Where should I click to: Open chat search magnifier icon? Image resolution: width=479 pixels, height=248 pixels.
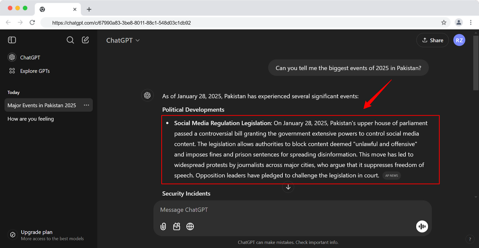point(70,40)
